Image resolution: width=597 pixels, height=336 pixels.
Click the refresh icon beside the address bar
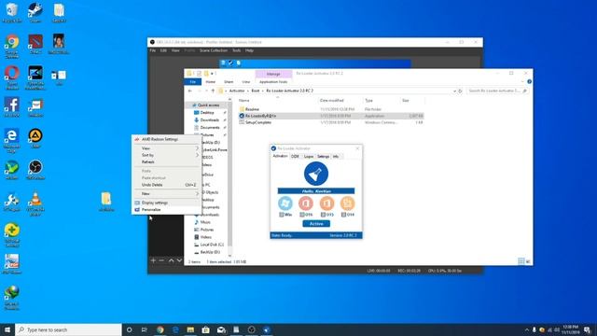click(460, 91)
